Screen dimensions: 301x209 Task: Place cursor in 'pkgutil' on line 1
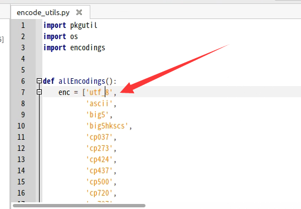tap(84, 25)
